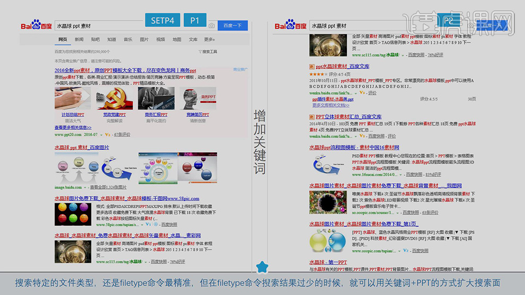Screen dimensions: 525x295
Task: Open 查看更多相关信息>> link
Action: [73, 128]
